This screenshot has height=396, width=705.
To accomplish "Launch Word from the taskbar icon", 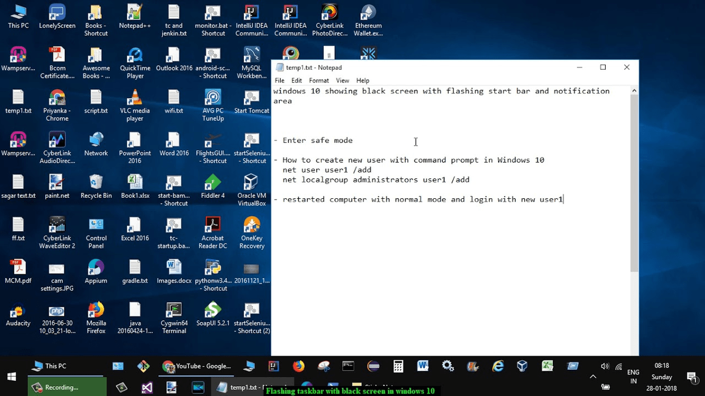I will (422, 366).
